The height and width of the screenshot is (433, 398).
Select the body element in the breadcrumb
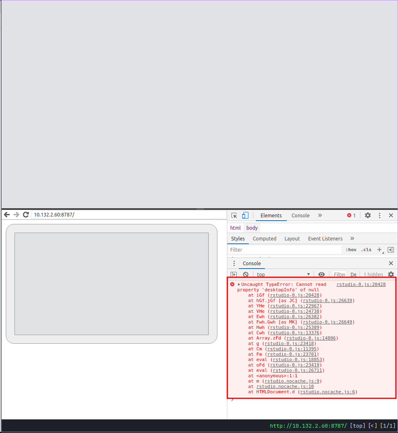252,228
